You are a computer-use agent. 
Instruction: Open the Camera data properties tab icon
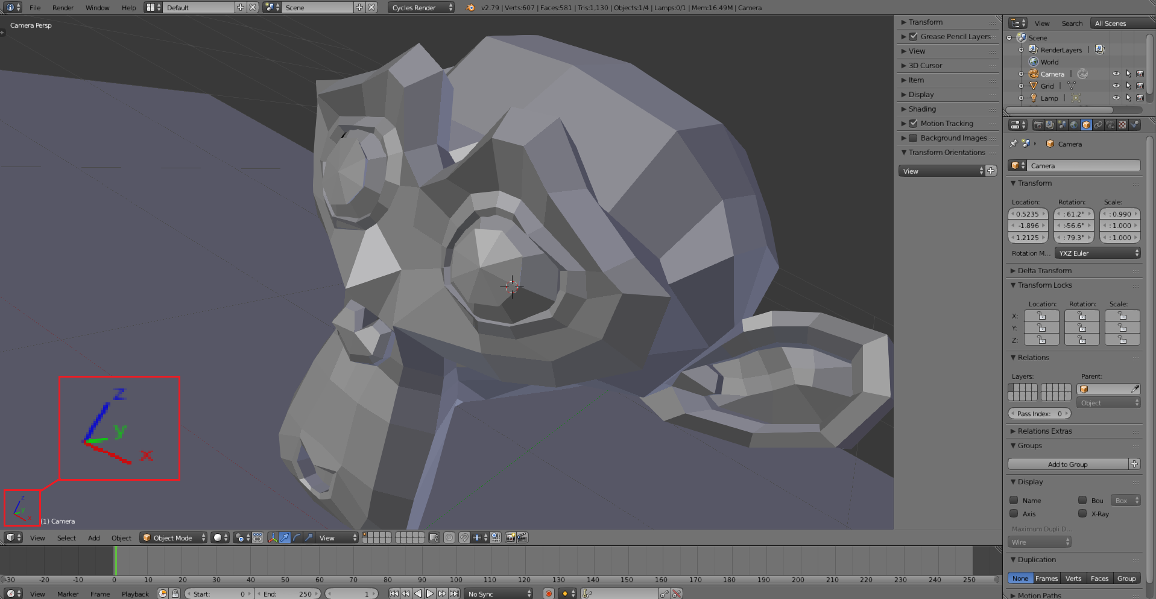1110,125
